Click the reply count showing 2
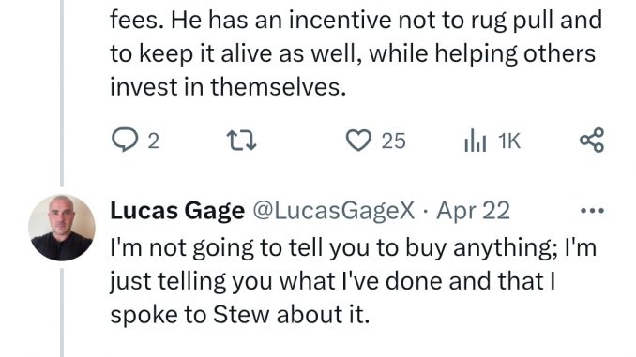The image size is (636, 357). (x=153, y=141)
